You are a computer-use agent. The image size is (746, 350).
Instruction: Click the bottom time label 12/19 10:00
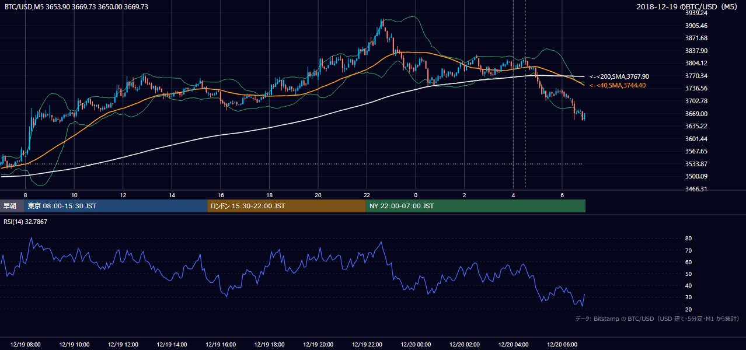click(74, 345)
